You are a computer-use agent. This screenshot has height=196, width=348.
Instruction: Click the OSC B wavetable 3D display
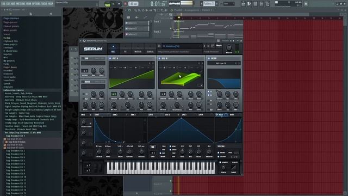click(181, 78)
